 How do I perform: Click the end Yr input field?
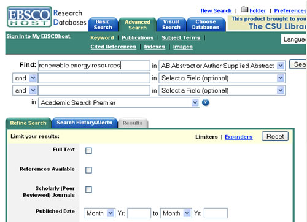pos(216,213)
